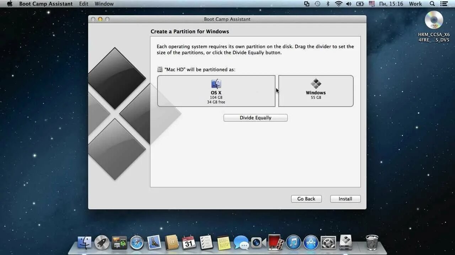Open Spotlight search in the menu bar
The height and width of the screenshot is (255, 455).
point(432,4)
